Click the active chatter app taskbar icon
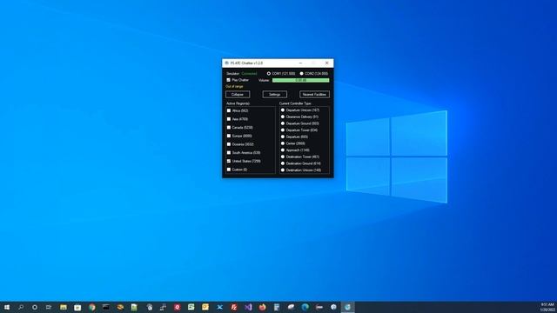 [347, 307]
